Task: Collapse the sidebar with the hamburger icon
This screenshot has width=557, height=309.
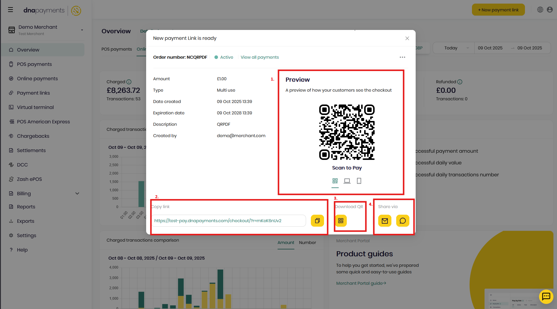Action: (x=10, y=9)
